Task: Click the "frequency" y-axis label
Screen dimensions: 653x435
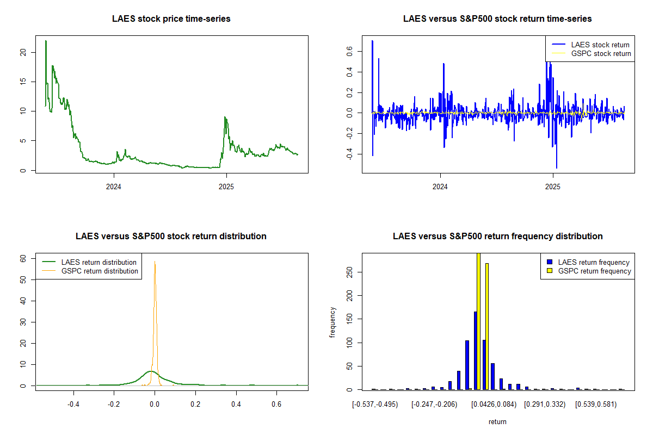Action: [x=332, y=322]
